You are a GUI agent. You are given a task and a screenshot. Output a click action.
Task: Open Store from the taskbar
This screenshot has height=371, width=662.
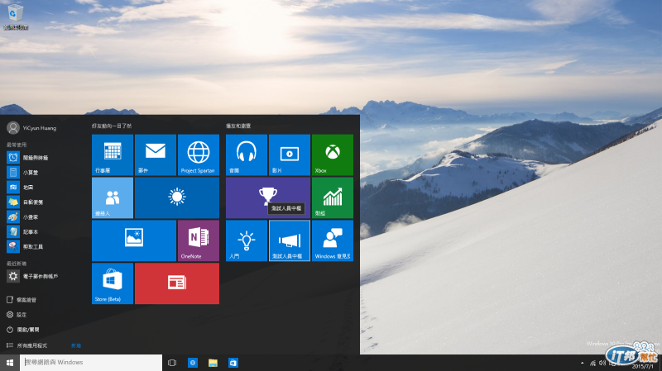coord(233,363)
